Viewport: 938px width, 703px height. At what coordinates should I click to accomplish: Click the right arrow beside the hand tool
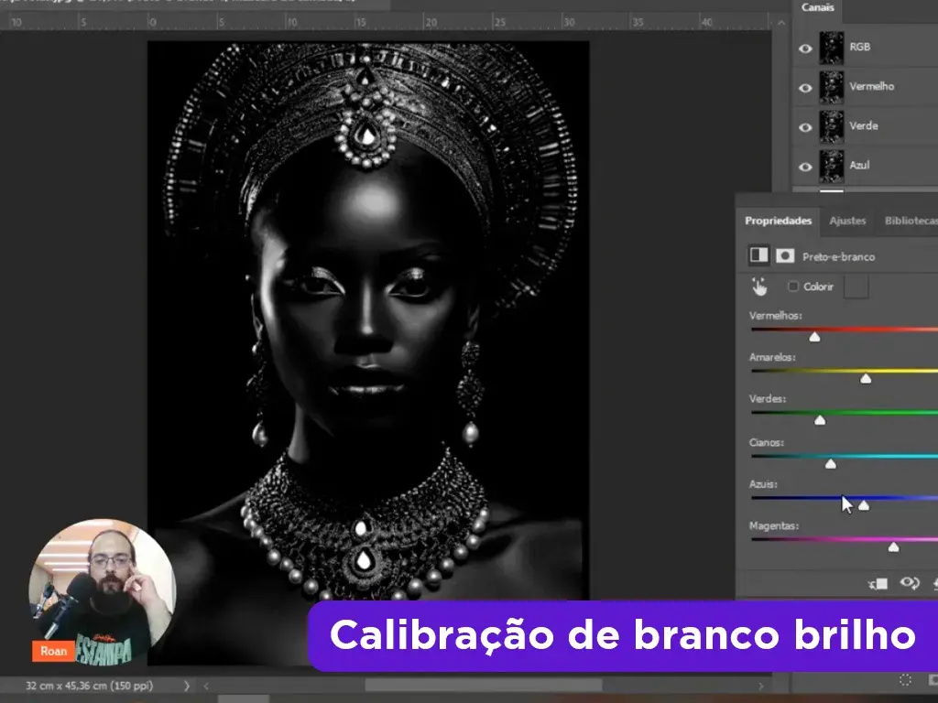[764, 278]
